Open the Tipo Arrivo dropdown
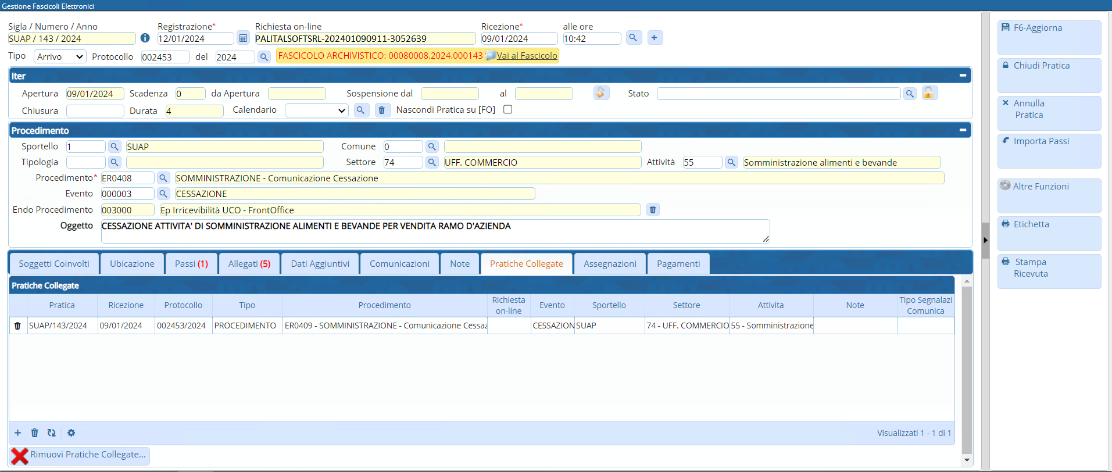 (x=60, y=56)
